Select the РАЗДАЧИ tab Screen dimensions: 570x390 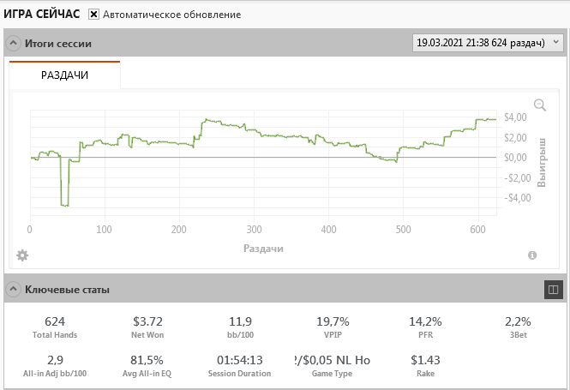click(x=65, y=75)
